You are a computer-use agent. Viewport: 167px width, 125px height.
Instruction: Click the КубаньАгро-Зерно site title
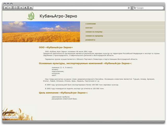[58, 16]
